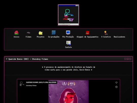Click the clock watch-later icon on video
This screenshot has width=137, height=103.
coord(116,87)
